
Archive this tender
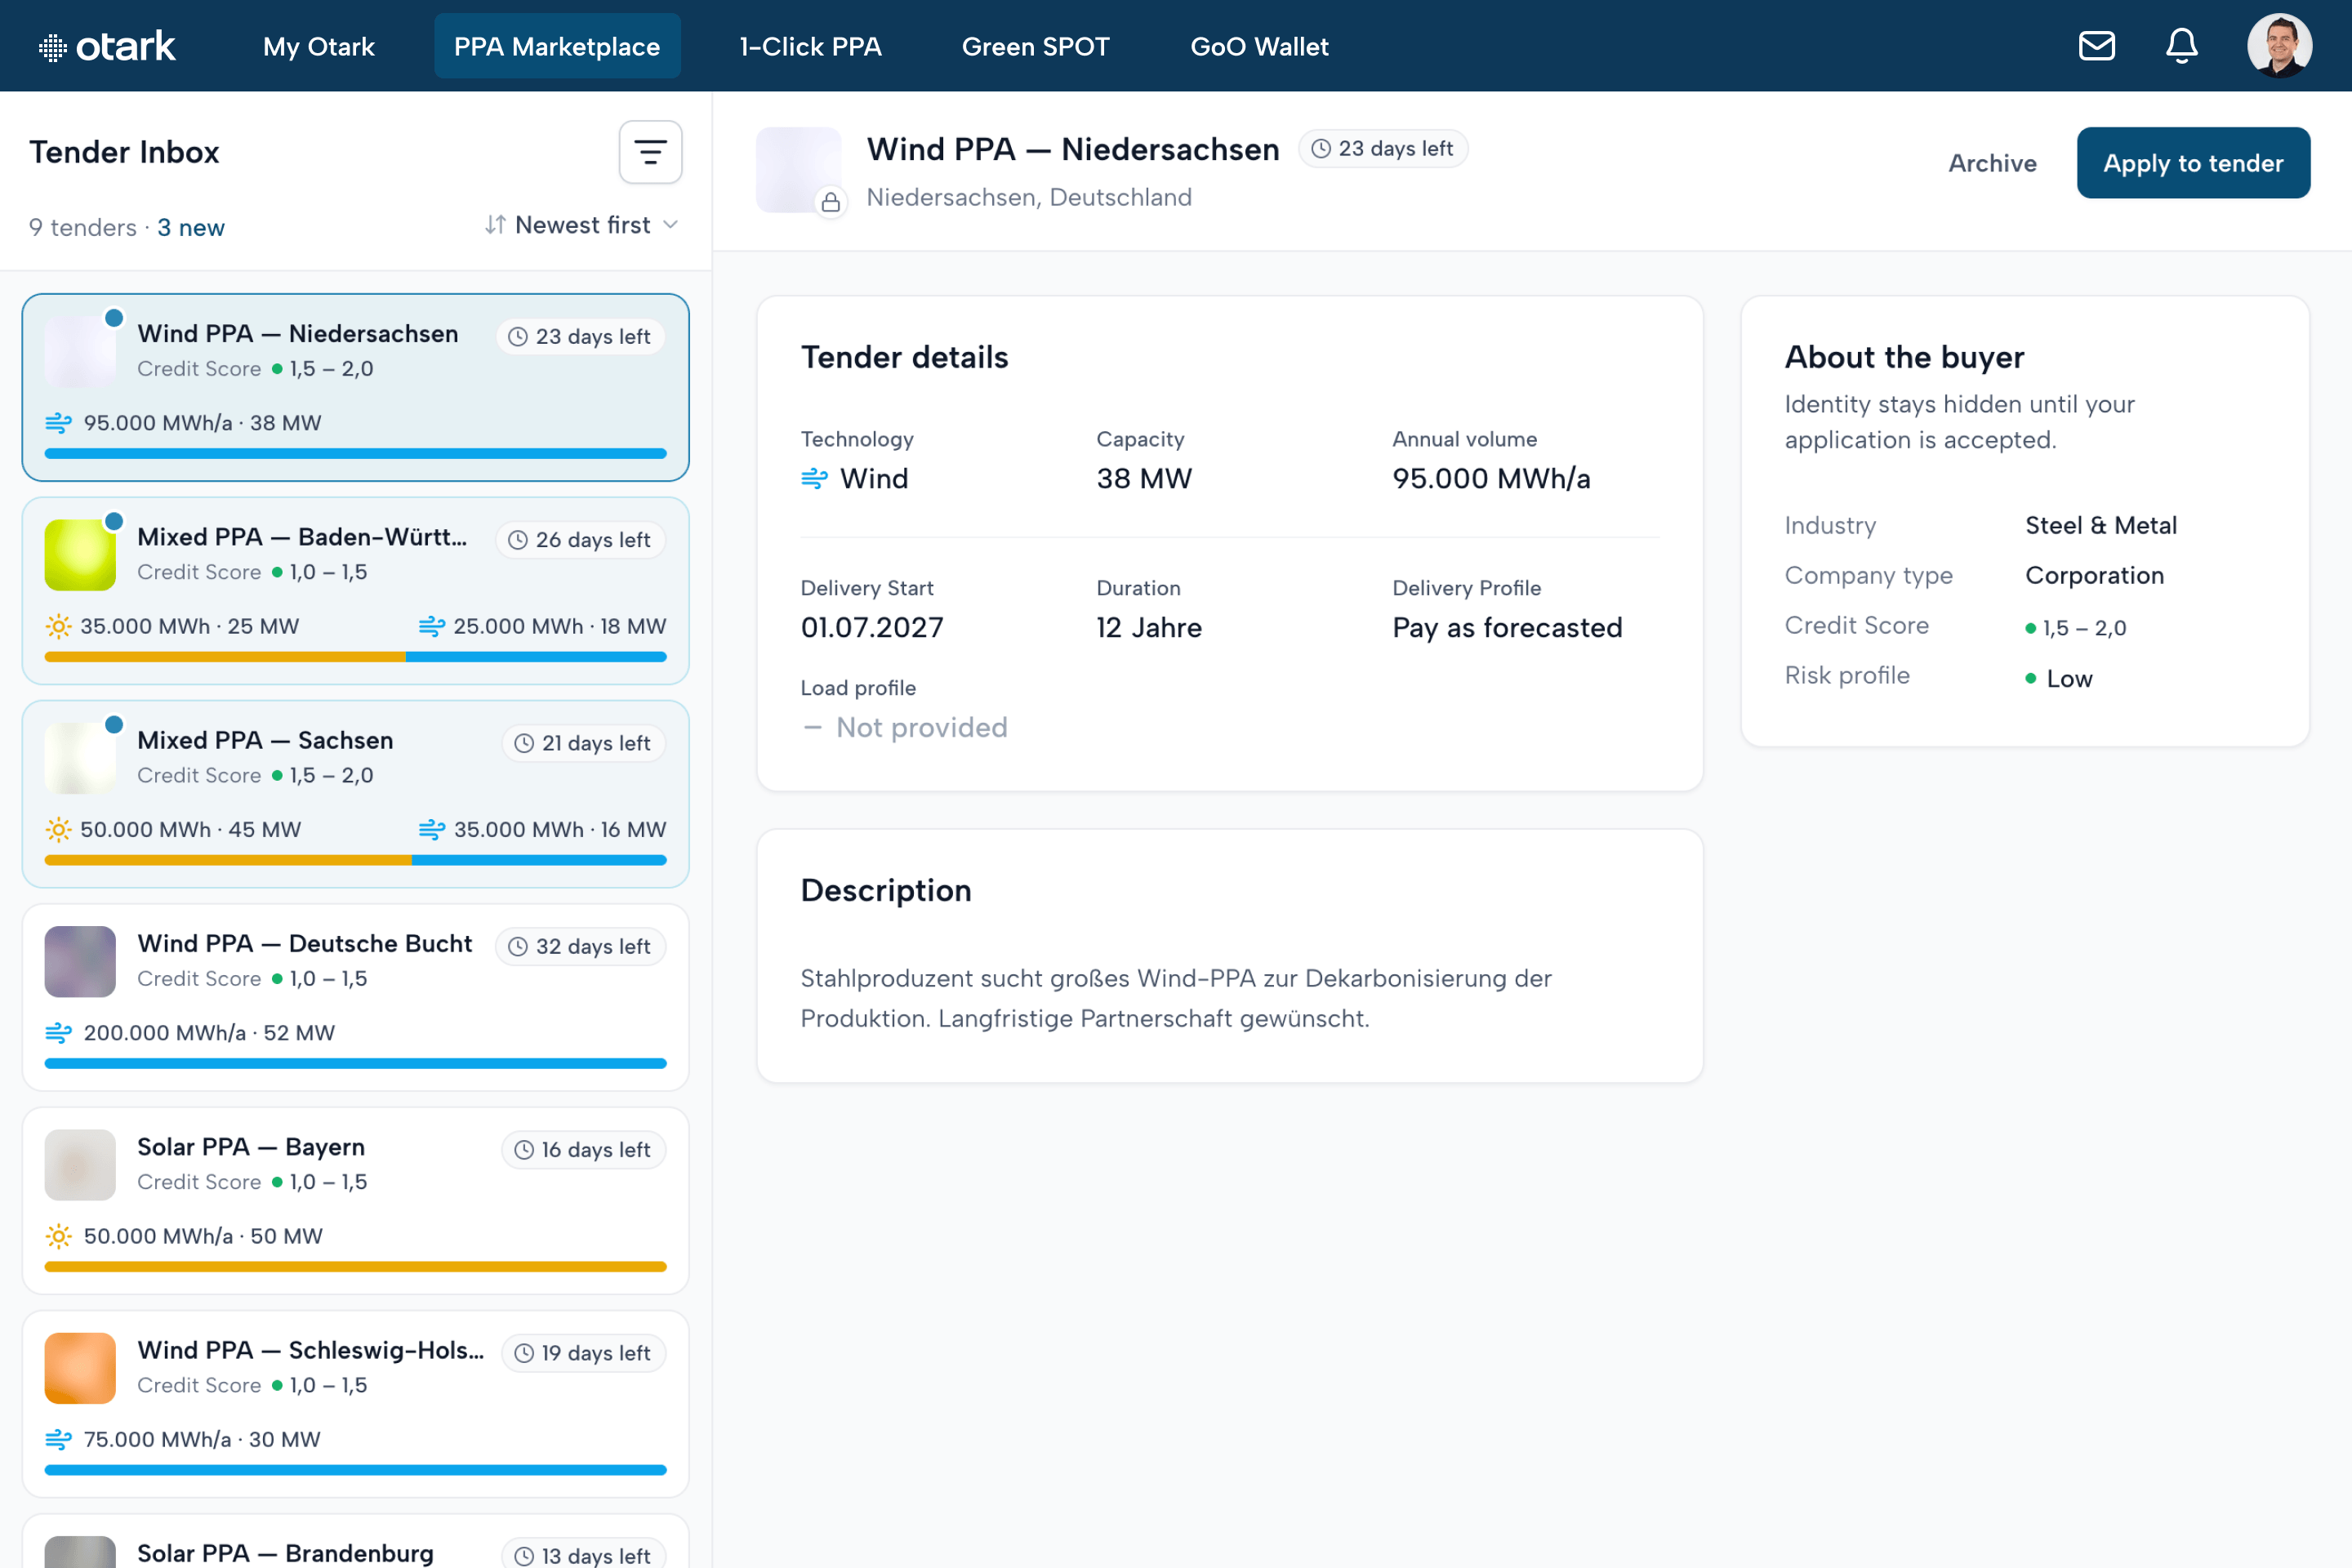[1992, 163]
